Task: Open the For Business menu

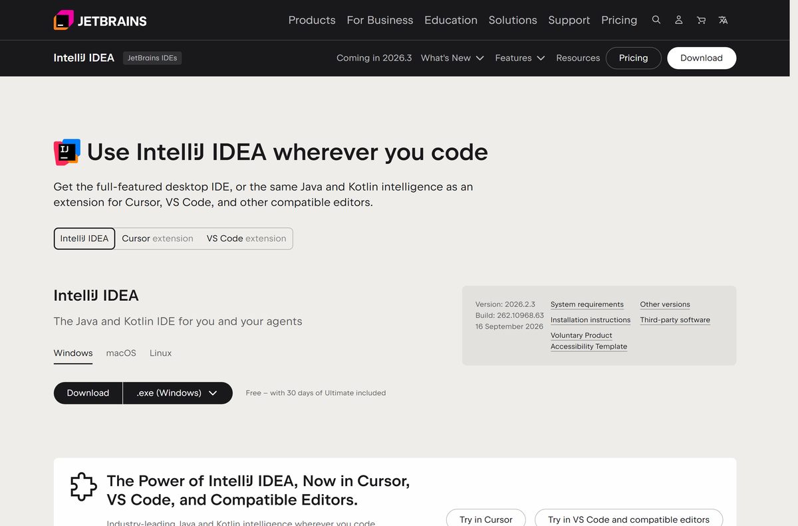Action: (380, 20)
